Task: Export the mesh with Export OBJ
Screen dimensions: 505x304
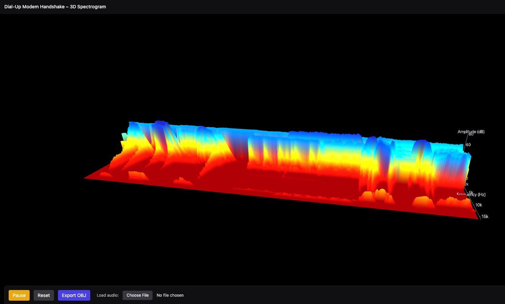Action: click(74, 295)
